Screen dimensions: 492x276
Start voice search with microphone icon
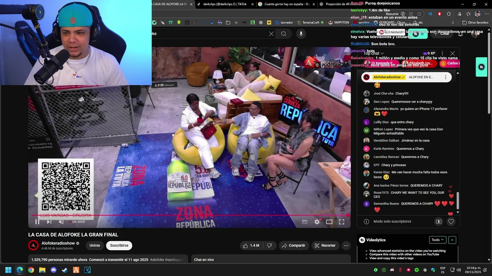coord(301,34)
